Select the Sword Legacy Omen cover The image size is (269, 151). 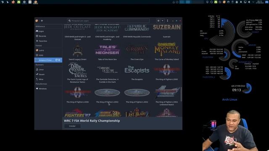pos(77,50)
